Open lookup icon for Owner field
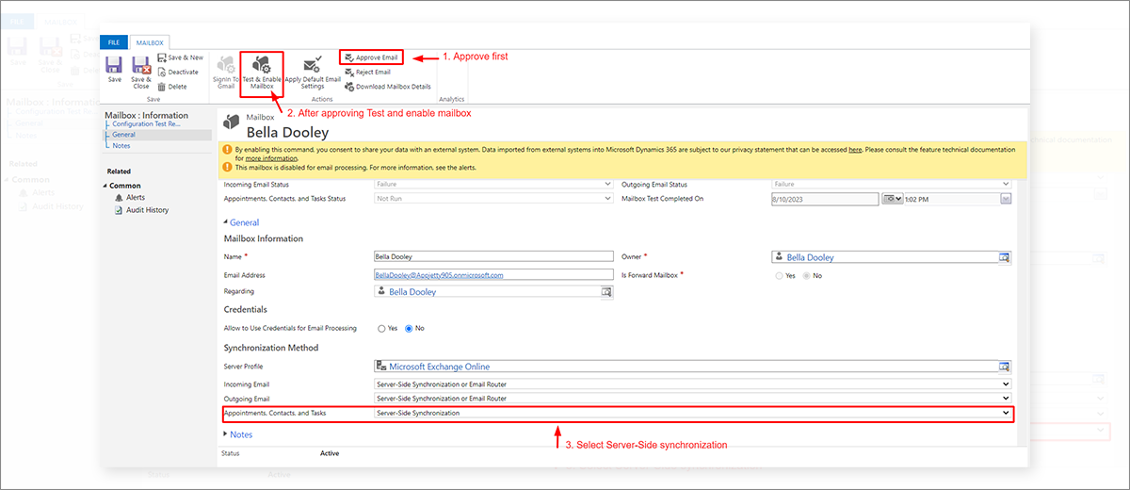The width and height of the screenshot is (1130, 490). tap(1005, 257)
